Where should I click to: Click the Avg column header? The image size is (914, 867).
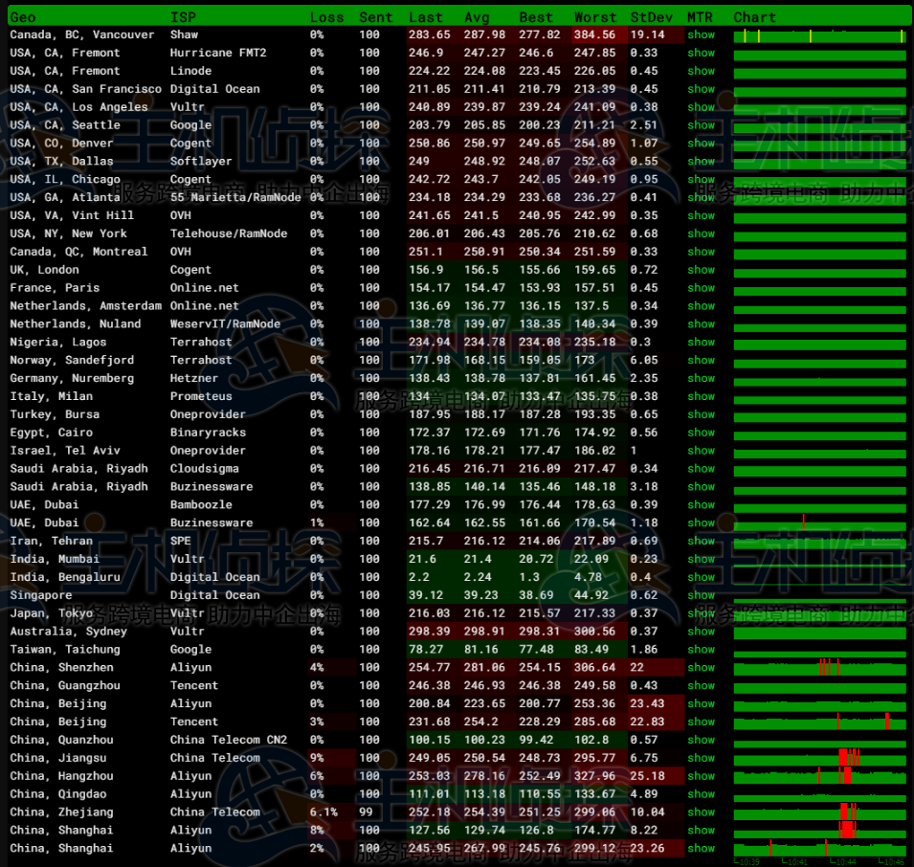tap(477, 17)
